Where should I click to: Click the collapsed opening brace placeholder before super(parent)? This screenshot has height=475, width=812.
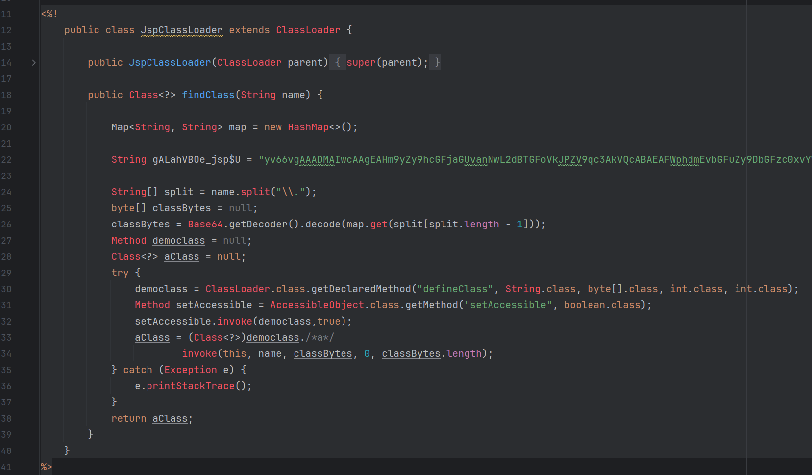click(x=338, y=62)
